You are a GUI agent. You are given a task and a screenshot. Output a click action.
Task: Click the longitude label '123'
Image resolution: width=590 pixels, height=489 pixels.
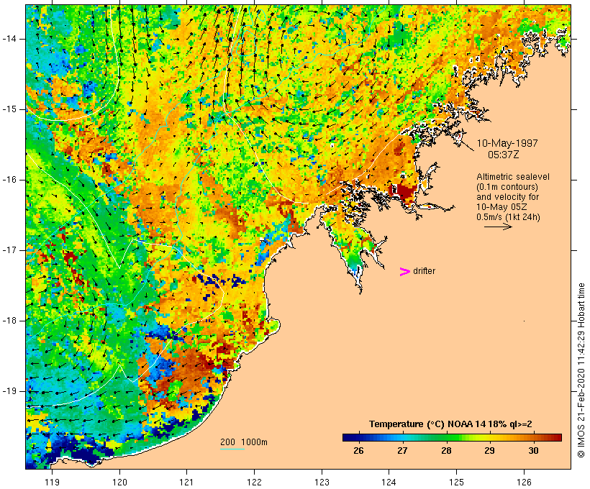(x=322, y=482)
